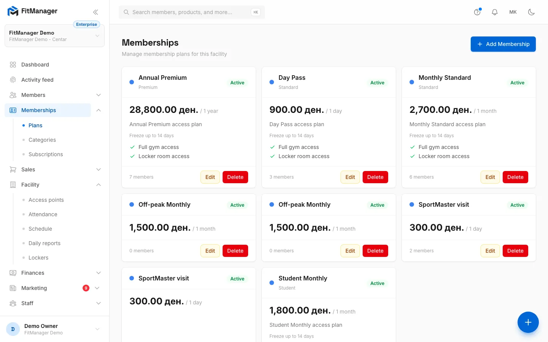Delete the SportMaster visit plan with 2 members
The image size is (548, 342).
[515, 251]
